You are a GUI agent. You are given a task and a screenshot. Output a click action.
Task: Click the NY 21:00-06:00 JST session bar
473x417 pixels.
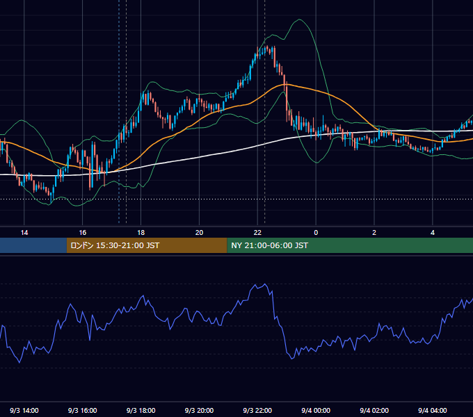click(x=350, y=245)
